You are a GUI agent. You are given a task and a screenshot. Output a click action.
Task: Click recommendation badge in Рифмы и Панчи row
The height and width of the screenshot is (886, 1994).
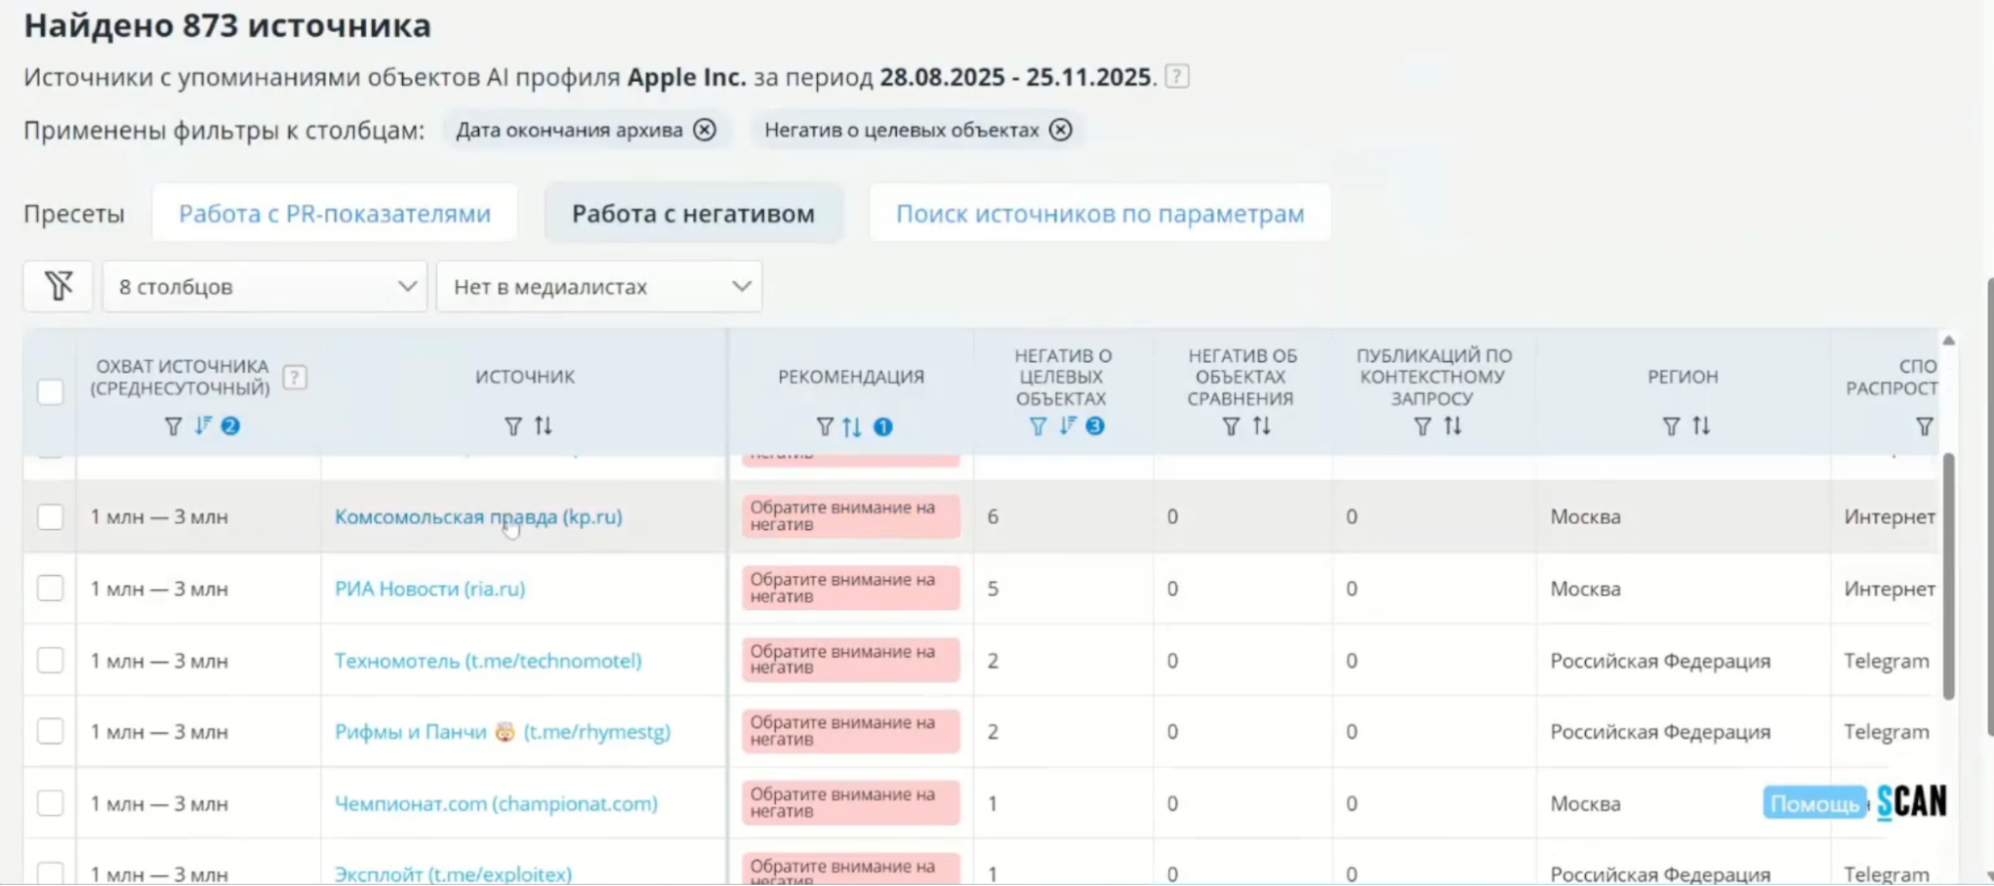pyautogui.click(x=851, y=731)
